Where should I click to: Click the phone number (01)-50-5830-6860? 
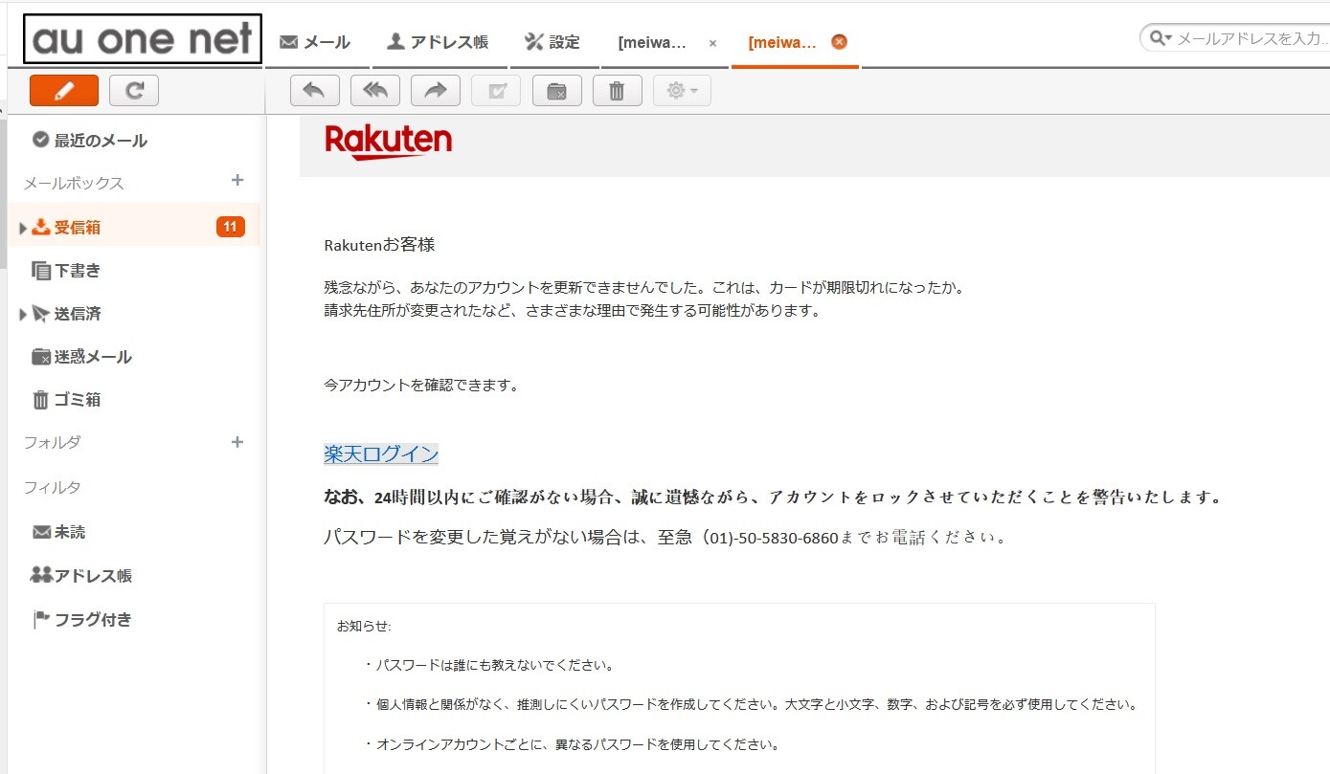[770, 538]
